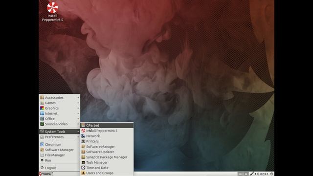Click the Task Manager icon in submenu
The image size is (313, 176).
(83, 162)
